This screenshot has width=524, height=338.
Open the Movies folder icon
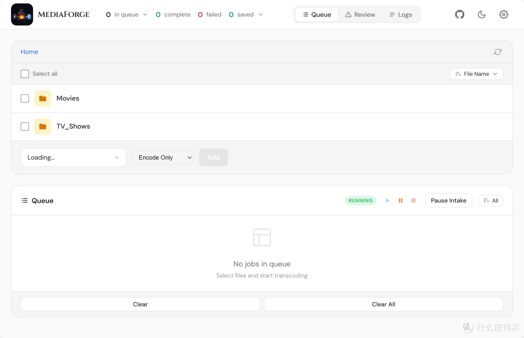[x=42, y=98]
